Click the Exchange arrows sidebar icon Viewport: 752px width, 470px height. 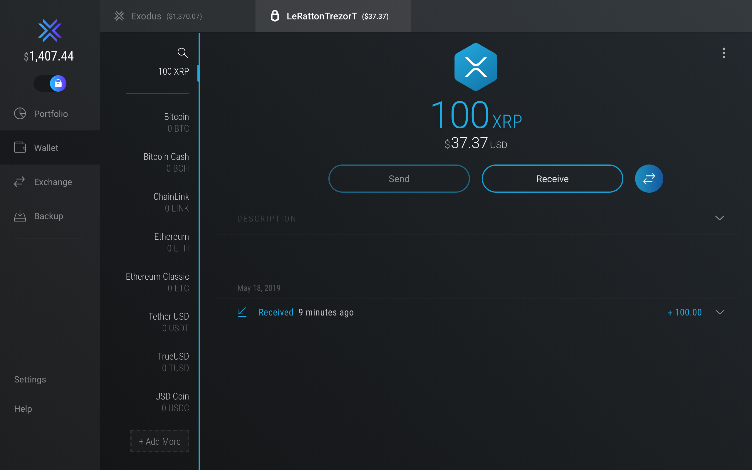20,182
